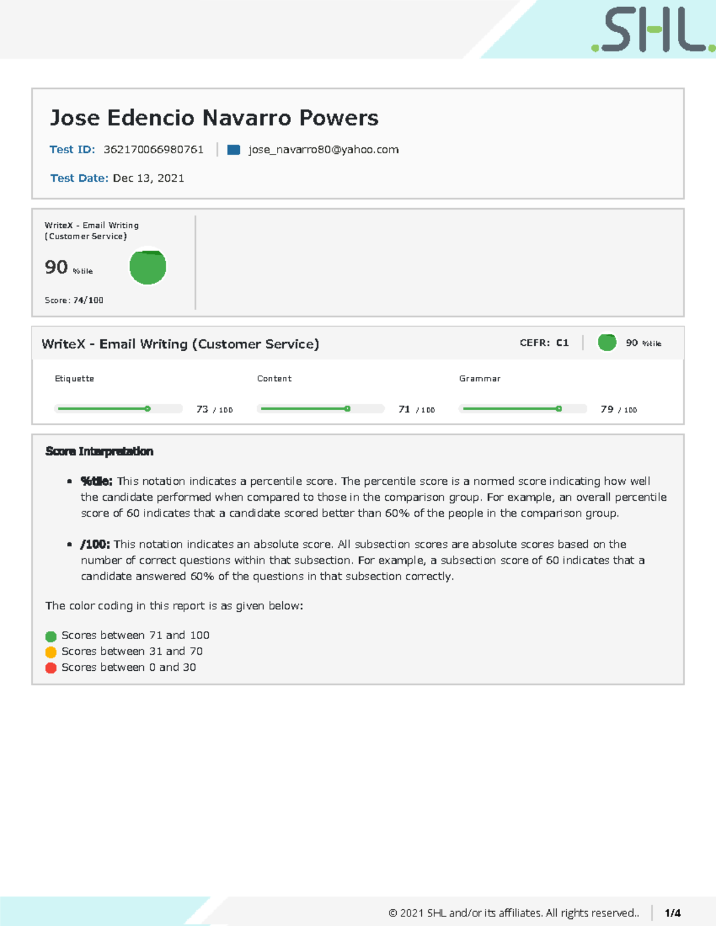Click the CEFR: C1 label
The image size is (716, 926).
(x=544, y=343)
